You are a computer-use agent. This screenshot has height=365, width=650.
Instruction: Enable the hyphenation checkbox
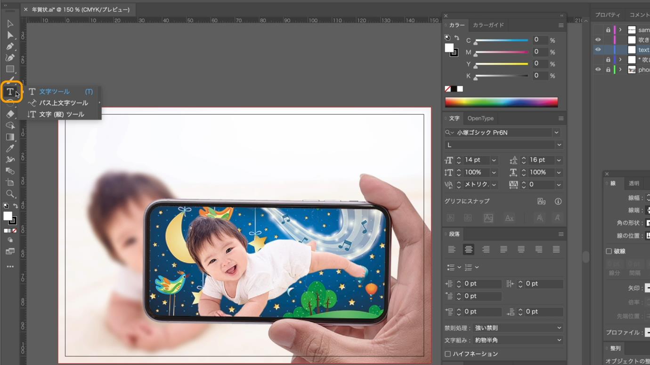(x=448, y=354)
